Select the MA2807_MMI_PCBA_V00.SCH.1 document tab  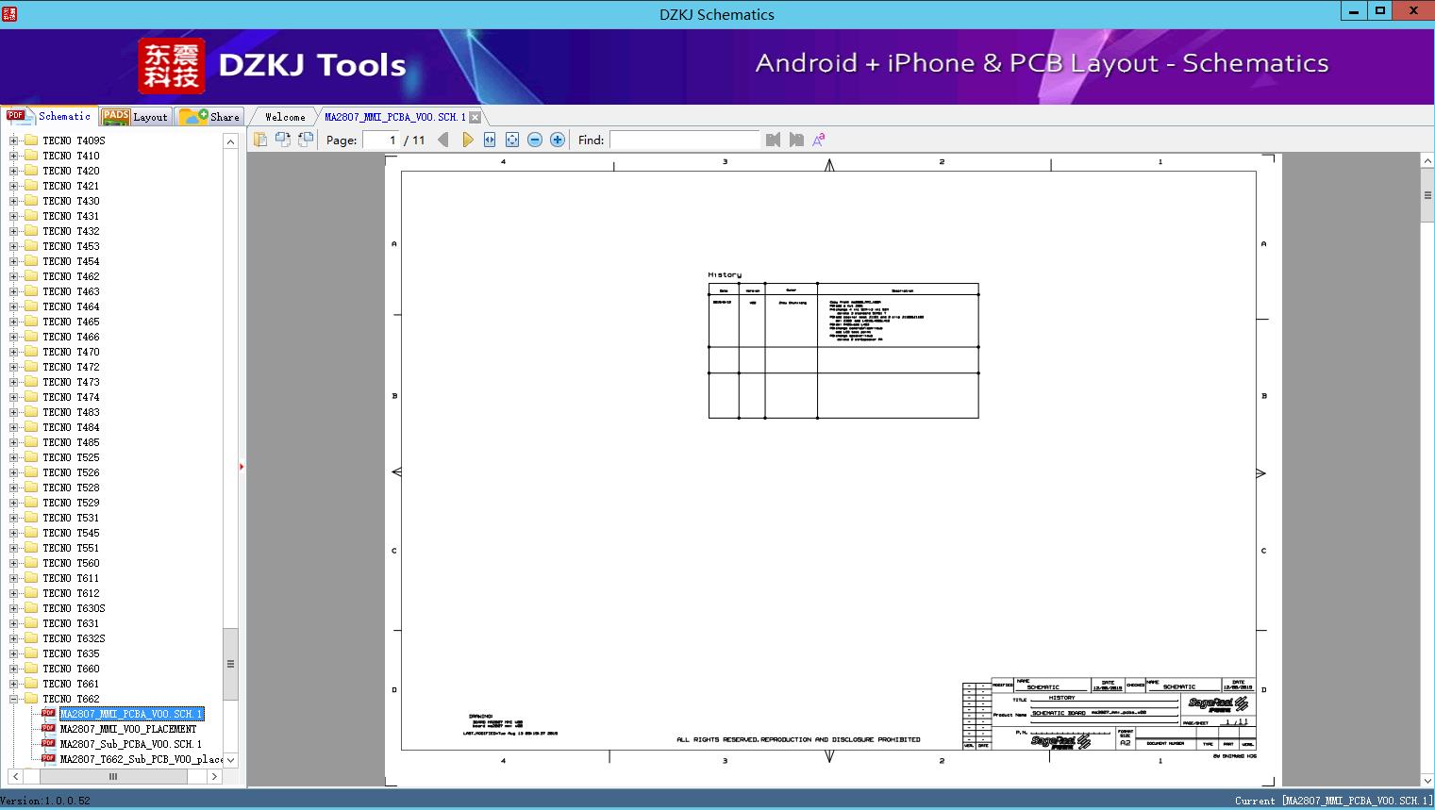pos(395,117)
